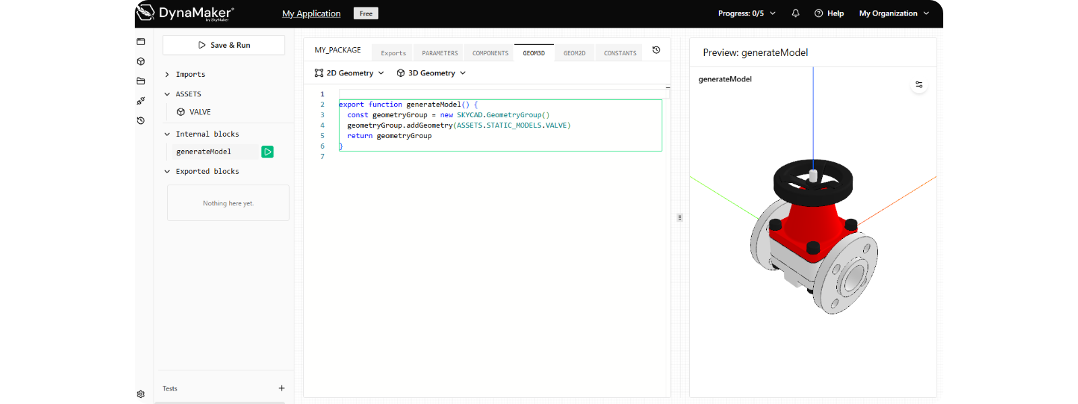The height and width of the screenshot is (404, 1078).
Task: Collapse the ASSETS section
Action: tap(167, 94)
